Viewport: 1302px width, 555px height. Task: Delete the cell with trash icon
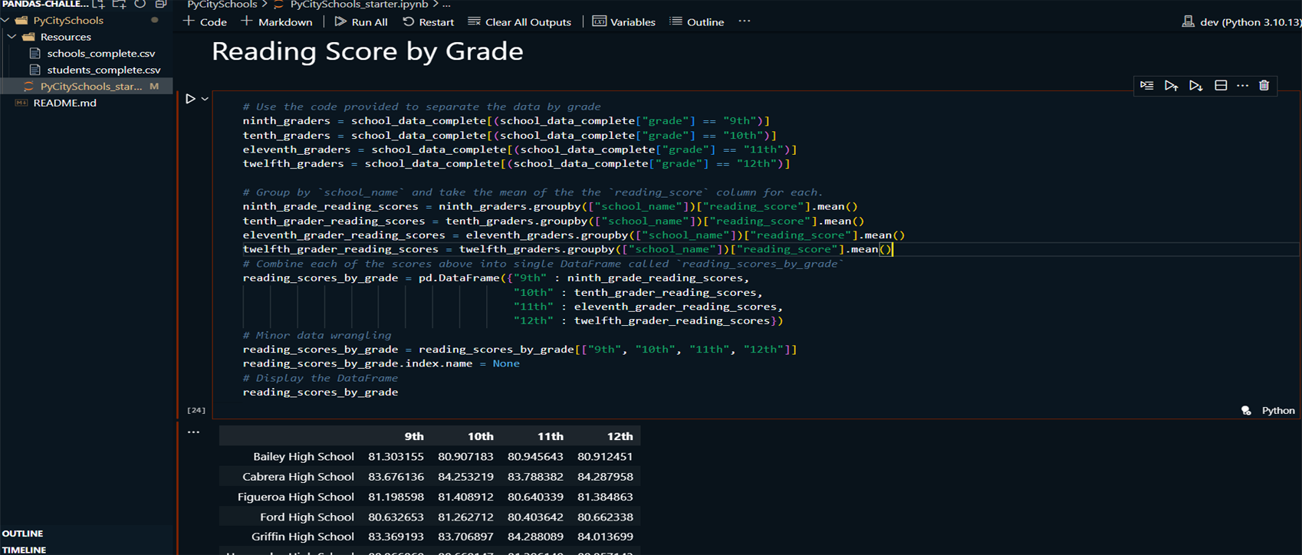(x=1264, y=86)
